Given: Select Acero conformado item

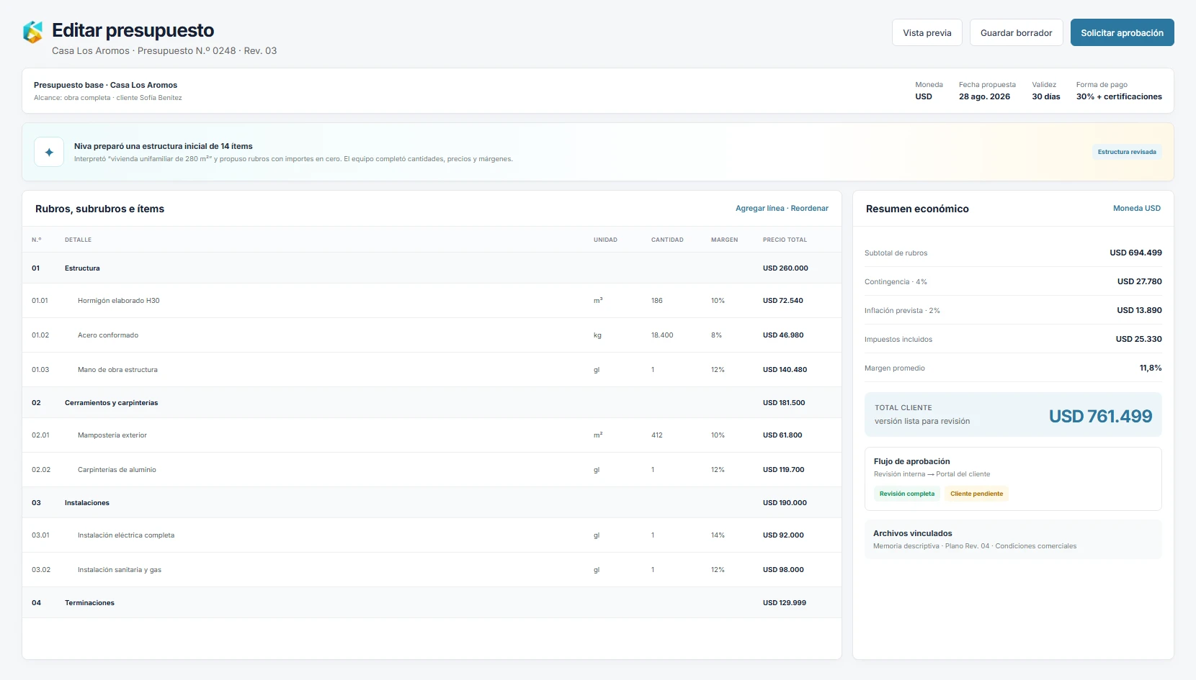Looking at the screenshot, I should point(432,335).
